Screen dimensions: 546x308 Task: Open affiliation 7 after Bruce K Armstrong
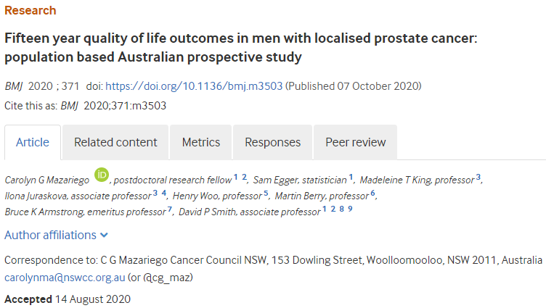tap(170, 209)
